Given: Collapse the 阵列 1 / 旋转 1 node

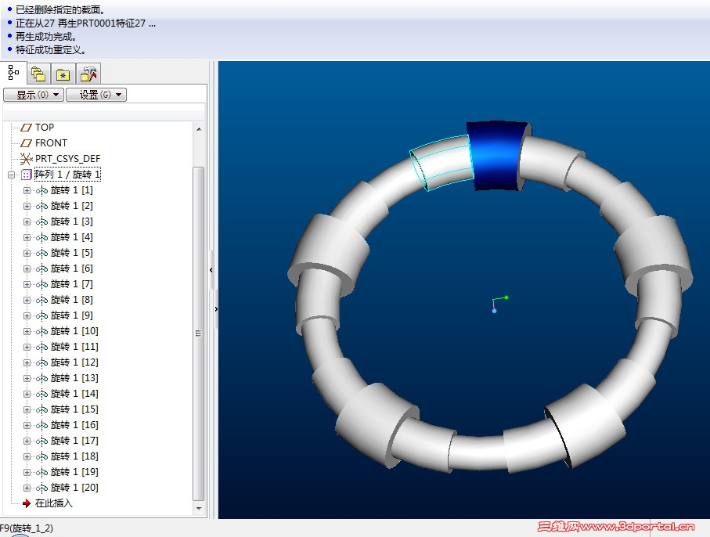Looking at the screenshot, I should pos(11,175).
